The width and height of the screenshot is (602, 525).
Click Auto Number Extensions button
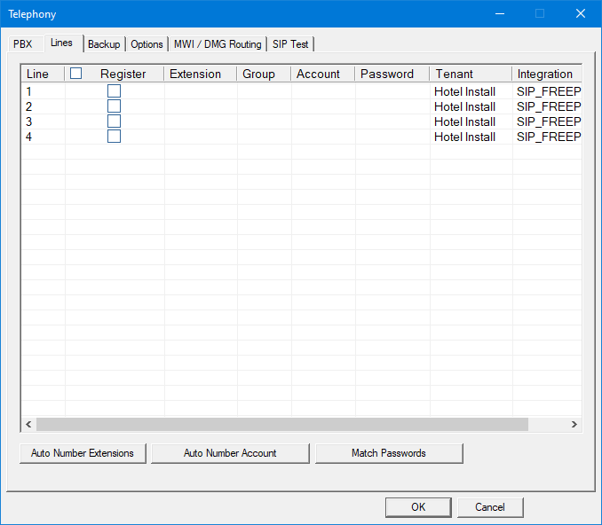point(83,453)
